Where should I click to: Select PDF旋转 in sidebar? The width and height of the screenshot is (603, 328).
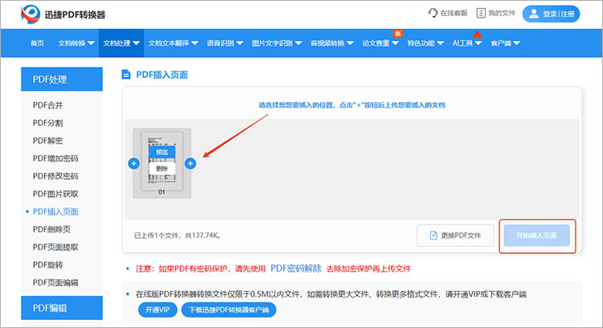tap(47, 264)
